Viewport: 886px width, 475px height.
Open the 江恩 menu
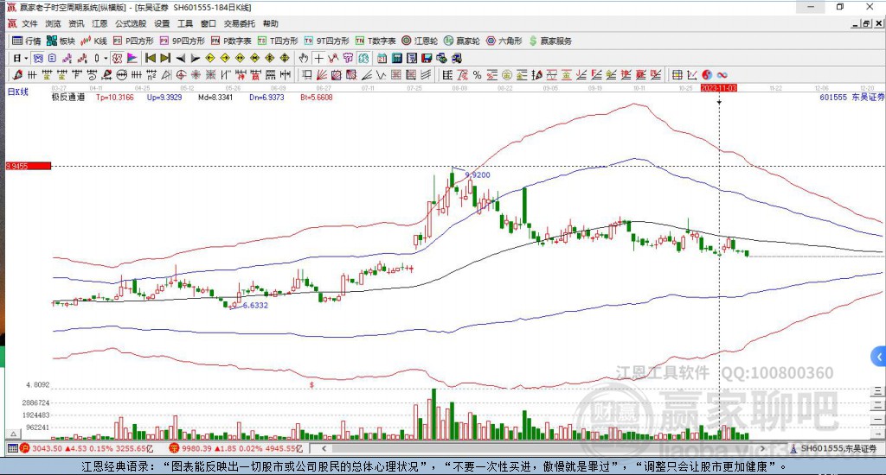click(x=100, y=23)
